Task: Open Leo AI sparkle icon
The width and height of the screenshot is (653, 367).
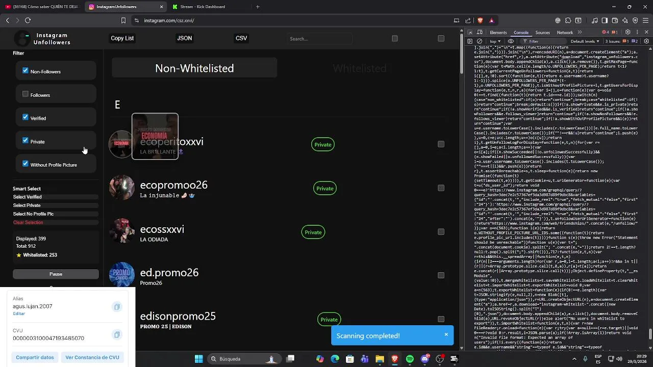Action: [625, 20]
